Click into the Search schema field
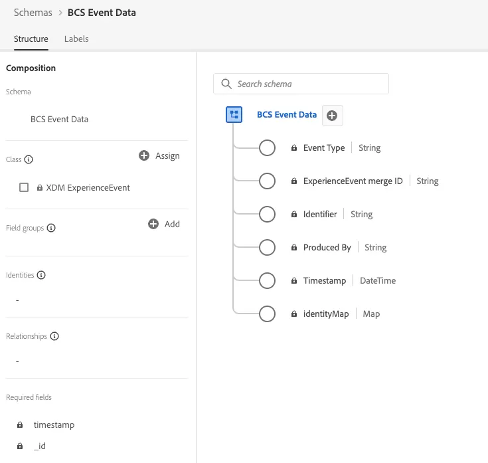 click(x=301, y=84)
